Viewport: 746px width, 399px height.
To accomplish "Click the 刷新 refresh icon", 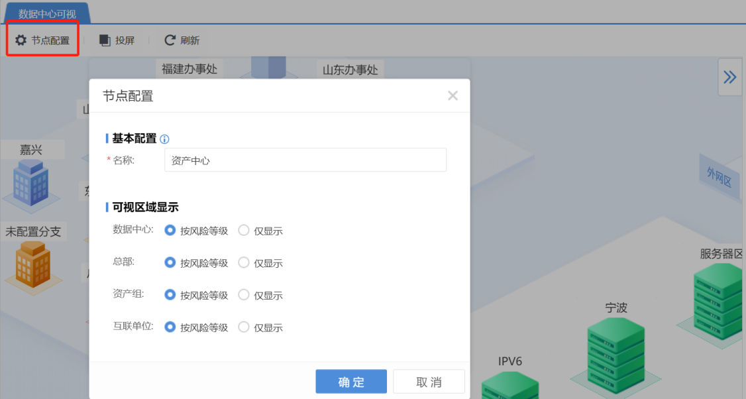I will click(170, 40).
